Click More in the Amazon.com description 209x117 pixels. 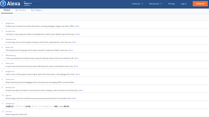81,90
